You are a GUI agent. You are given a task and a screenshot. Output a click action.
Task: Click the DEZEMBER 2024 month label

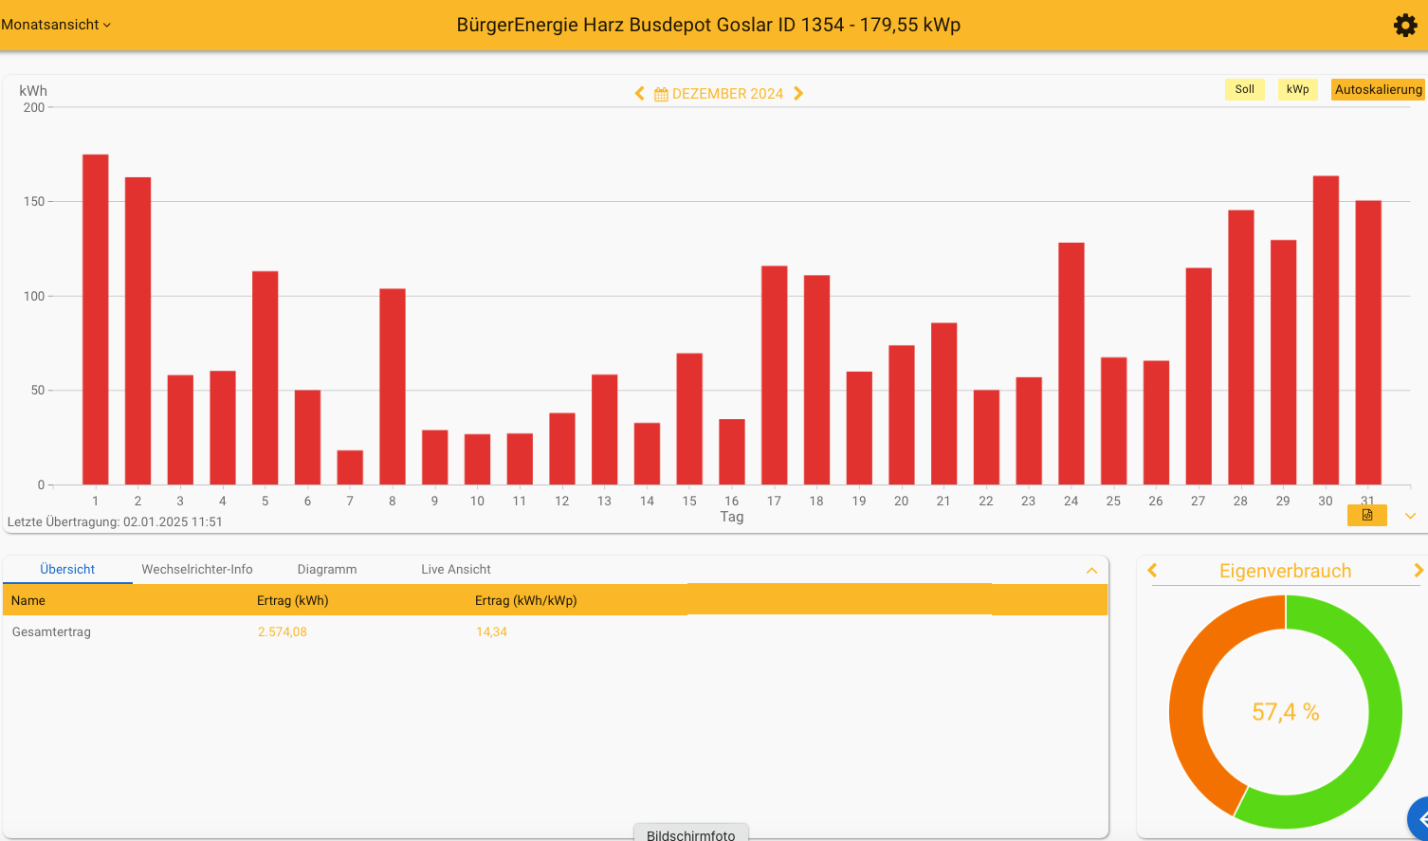click(x=727, y=94)
